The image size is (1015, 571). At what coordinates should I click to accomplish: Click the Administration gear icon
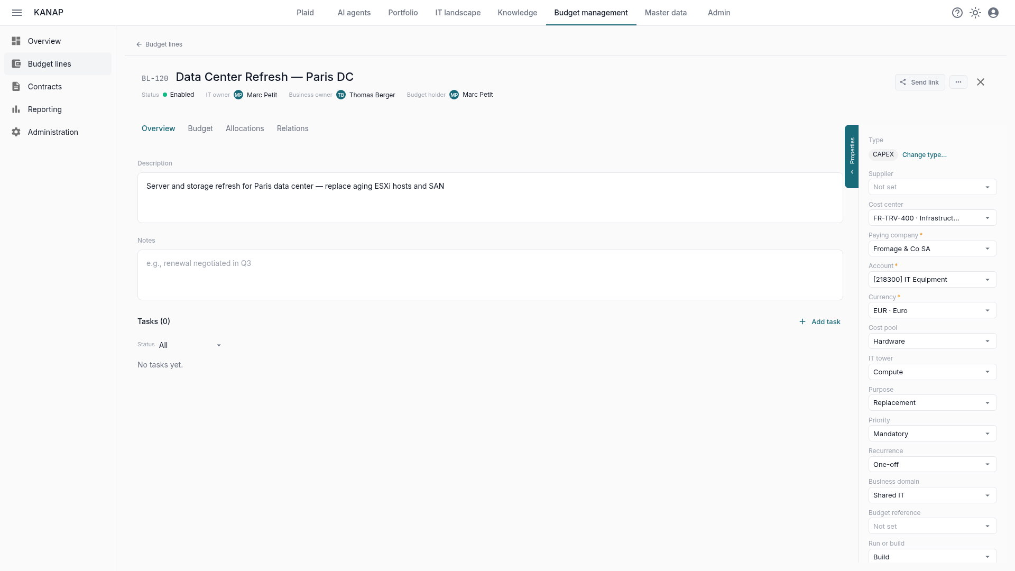(x=16, y=132)
